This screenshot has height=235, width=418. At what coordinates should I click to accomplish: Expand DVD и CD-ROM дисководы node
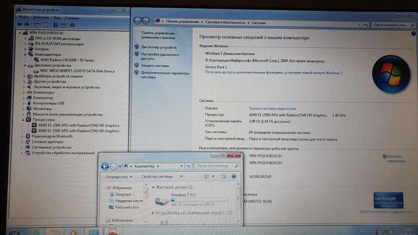pyautogui.click(x=25, y=38)
